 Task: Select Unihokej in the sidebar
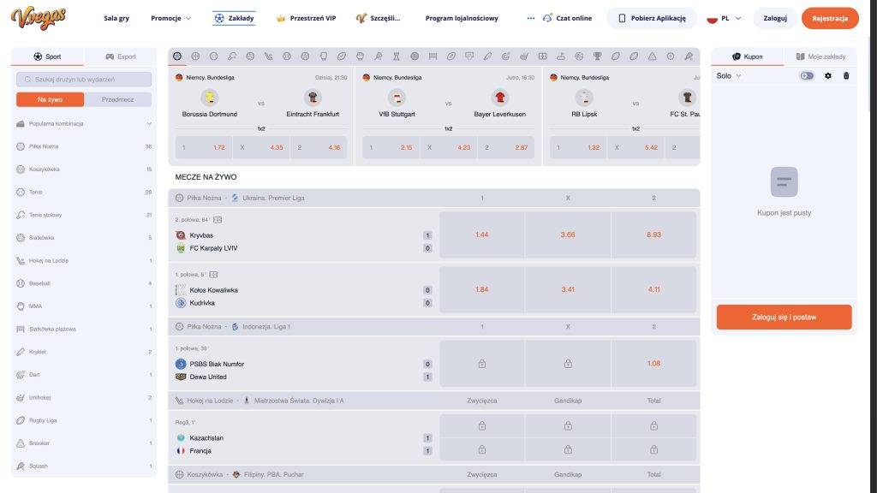tap(84, 397)
